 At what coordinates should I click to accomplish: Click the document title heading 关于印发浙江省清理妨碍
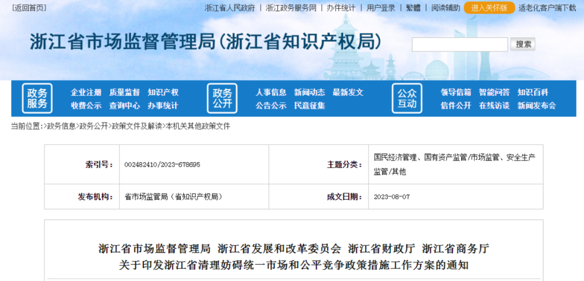294,265
